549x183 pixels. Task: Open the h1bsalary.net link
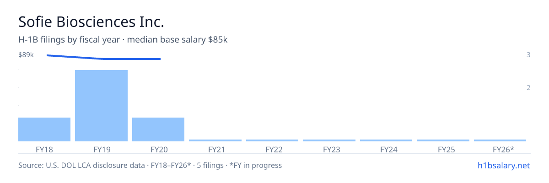[504, 165]
